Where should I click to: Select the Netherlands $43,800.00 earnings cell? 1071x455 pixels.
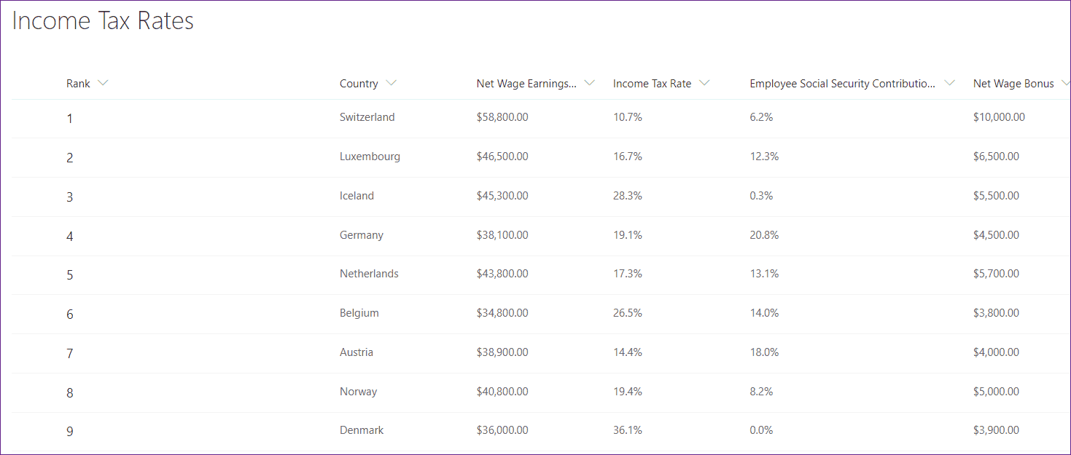(502, 274)
